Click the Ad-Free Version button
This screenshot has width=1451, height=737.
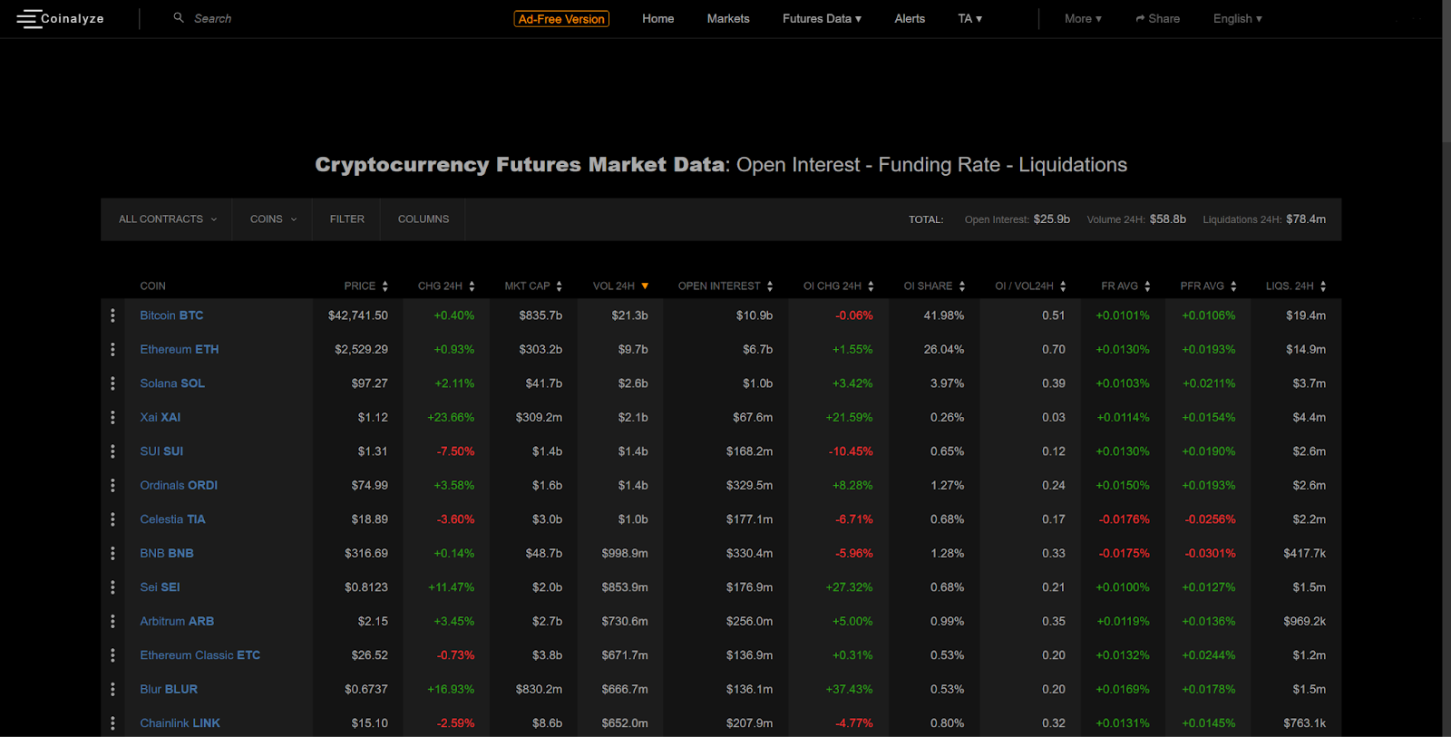(561, 19)
